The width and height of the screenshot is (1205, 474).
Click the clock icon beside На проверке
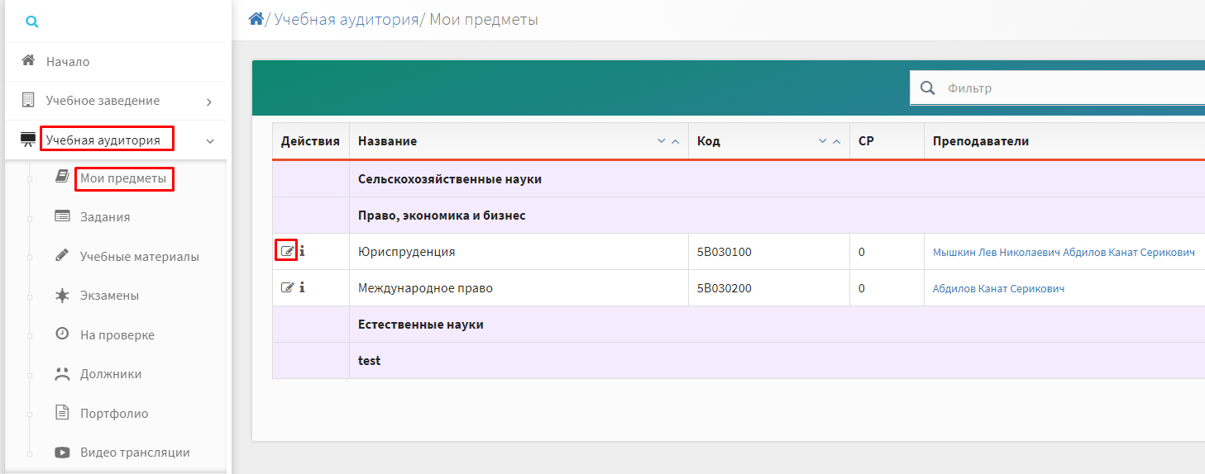coord(62,334)
